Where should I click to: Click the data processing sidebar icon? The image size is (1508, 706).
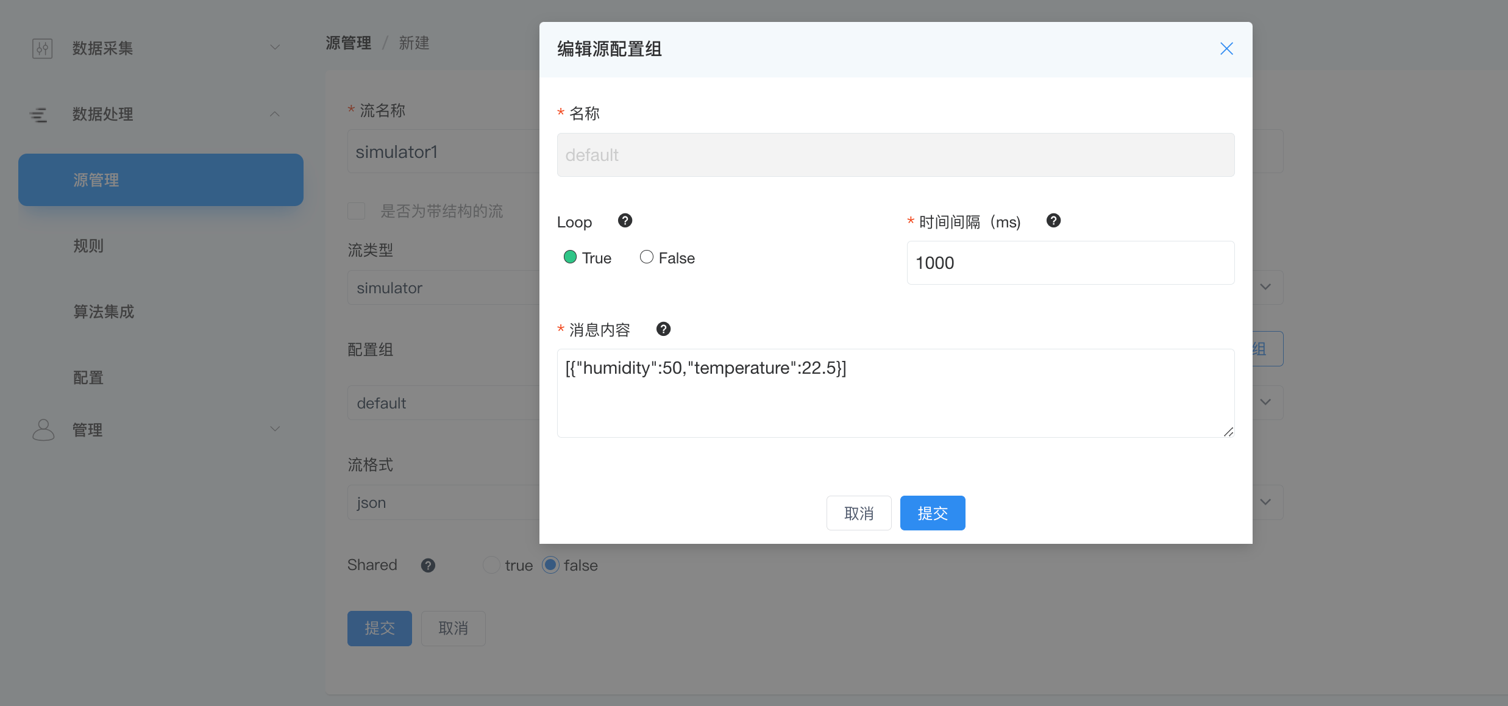(38, 114)
